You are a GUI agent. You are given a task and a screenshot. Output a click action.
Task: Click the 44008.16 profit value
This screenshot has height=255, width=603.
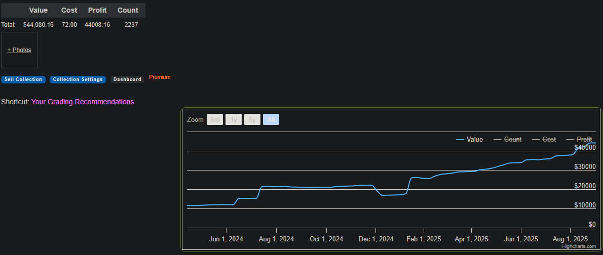point(97,25)
